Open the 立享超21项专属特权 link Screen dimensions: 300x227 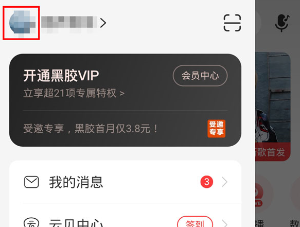coord(74,93)
